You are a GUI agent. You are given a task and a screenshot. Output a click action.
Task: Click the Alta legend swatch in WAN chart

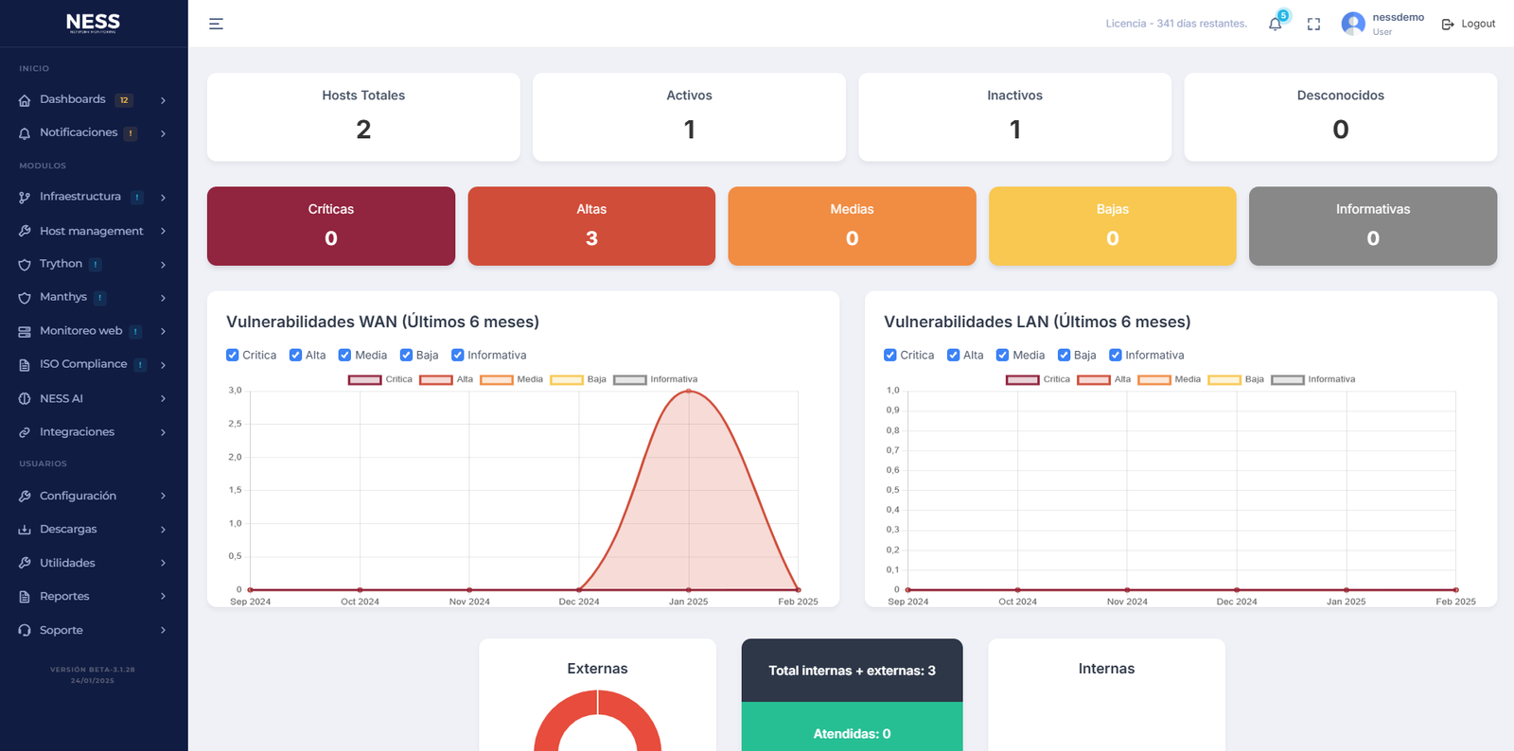436,380
